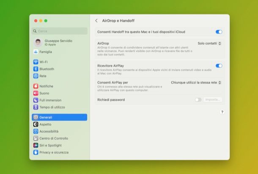Choose the Bluetooth sidebar label
This screenshot has height=174, width=258.
(x=47, y=69)
